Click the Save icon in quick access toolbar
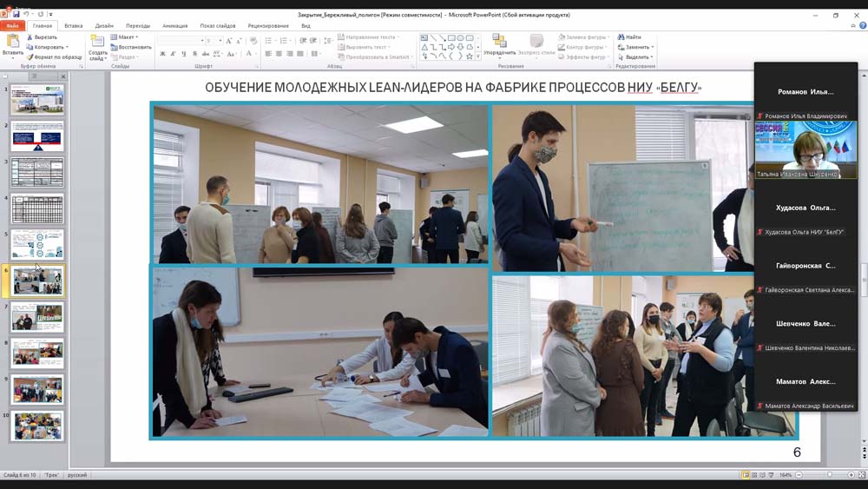This screenshot has height=489, width=868. click(16, 15)
